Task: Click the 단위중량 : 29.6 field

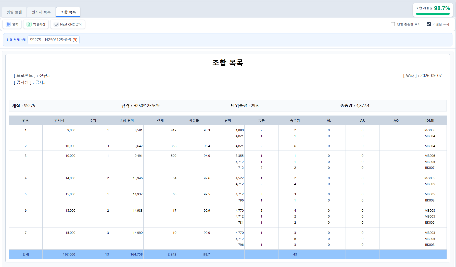Action: [x=245, y=106]
